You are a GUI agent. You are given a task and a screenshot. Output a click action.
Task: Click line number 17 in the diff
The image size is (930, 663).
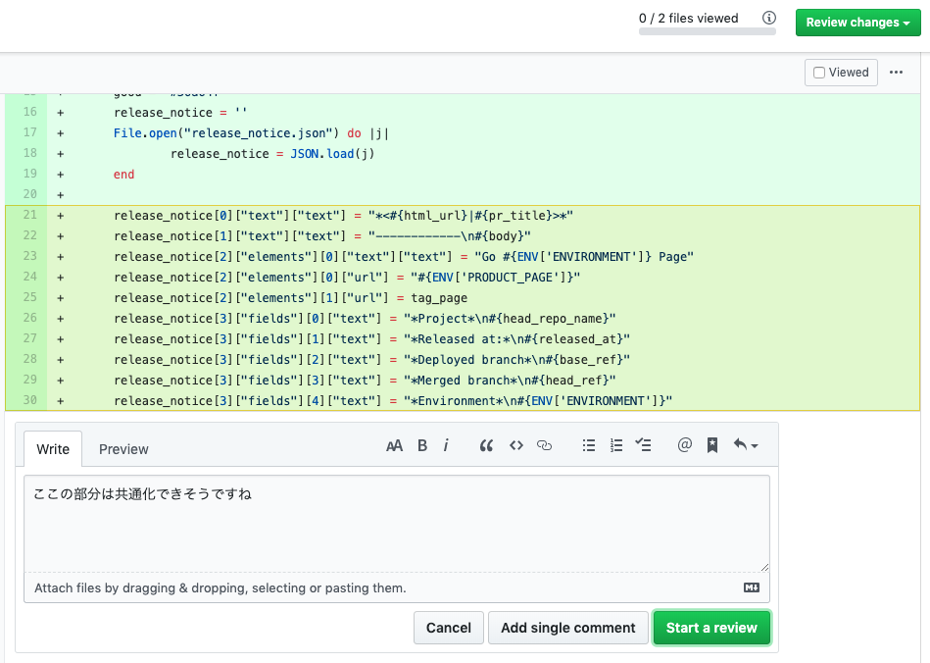click(30, 132)
